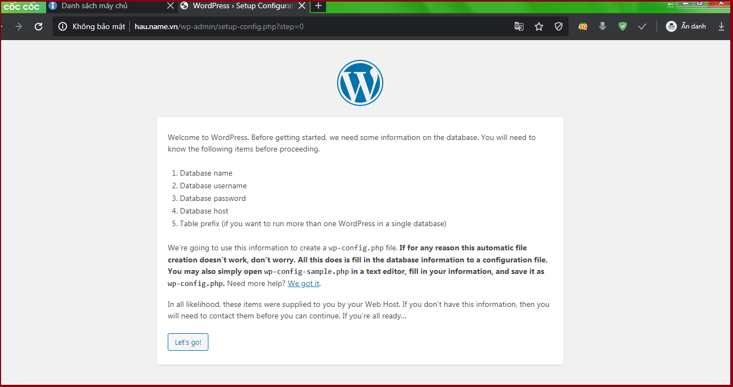Close the Danh sách máy chủ tab
Image resolution: width=733 pixels, height=387 pixels.
(x=170, y=6)
